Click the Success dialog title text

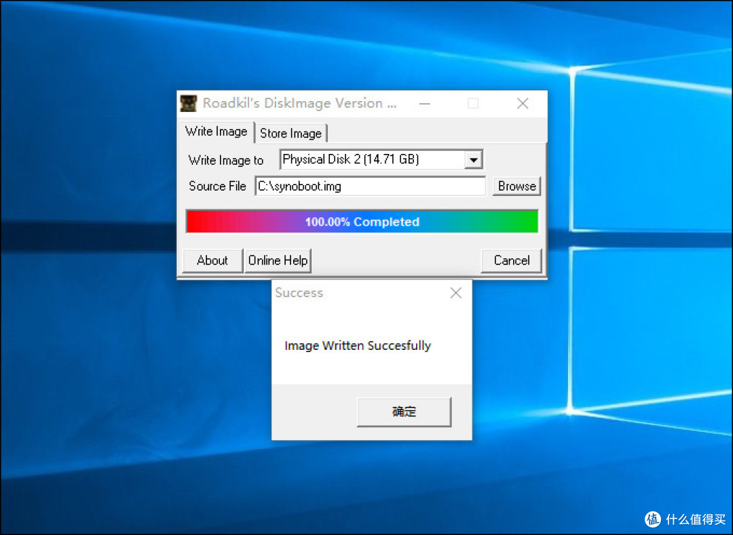299,293
